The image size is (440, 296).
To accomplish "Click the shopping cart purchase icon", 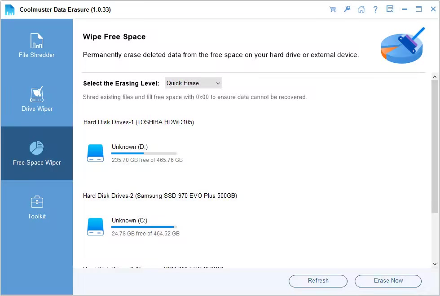I will 333,9.
